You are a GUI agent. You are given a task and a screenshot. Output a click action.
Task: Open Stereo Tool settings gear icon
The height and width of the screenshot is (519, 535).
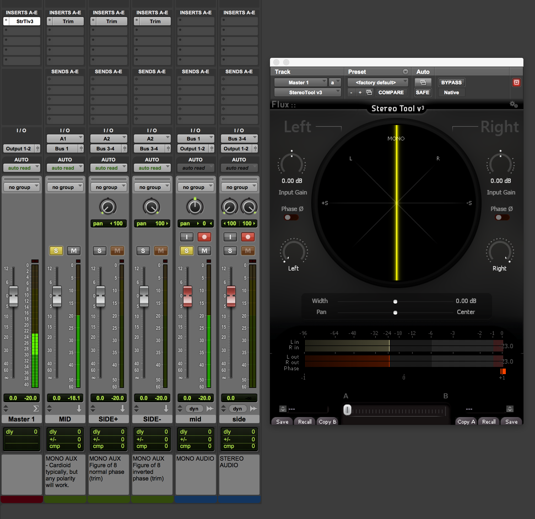(x=514, y=105)
